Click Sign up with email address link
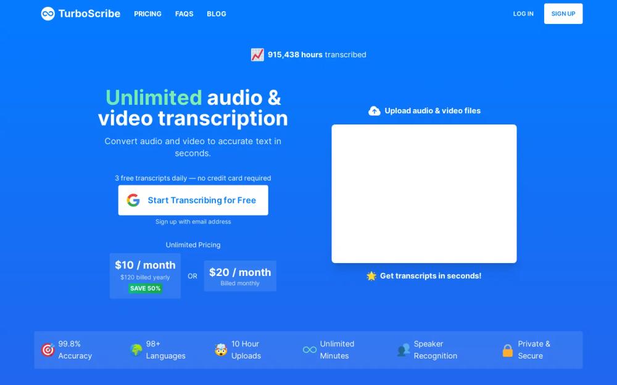The height and width of the screenshot is (385, 617). tap(193, 222)
